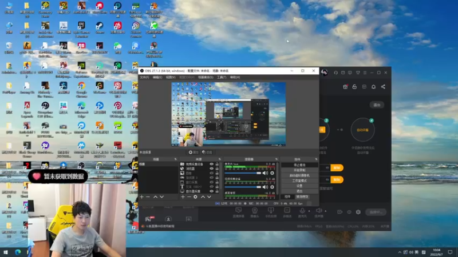Click the Filters button beside Properties
The height and width of the screenshot is (257, 458).
point(207,152)
